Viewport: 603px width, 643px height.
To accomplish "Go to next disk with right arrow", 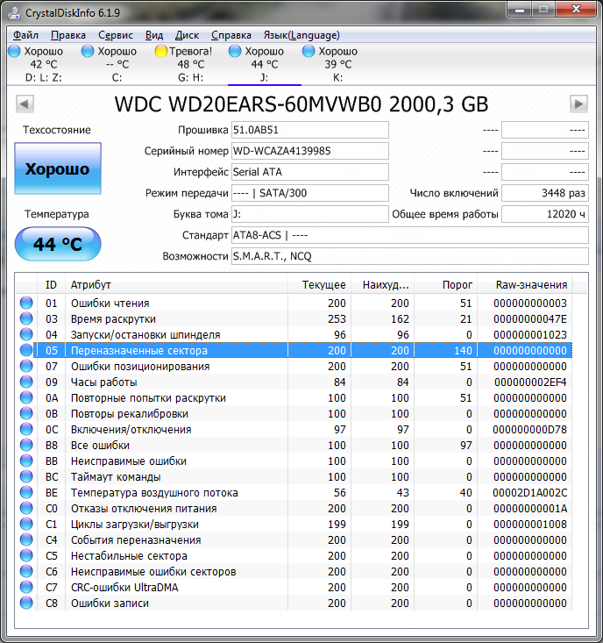I will (x=578, y=104).
